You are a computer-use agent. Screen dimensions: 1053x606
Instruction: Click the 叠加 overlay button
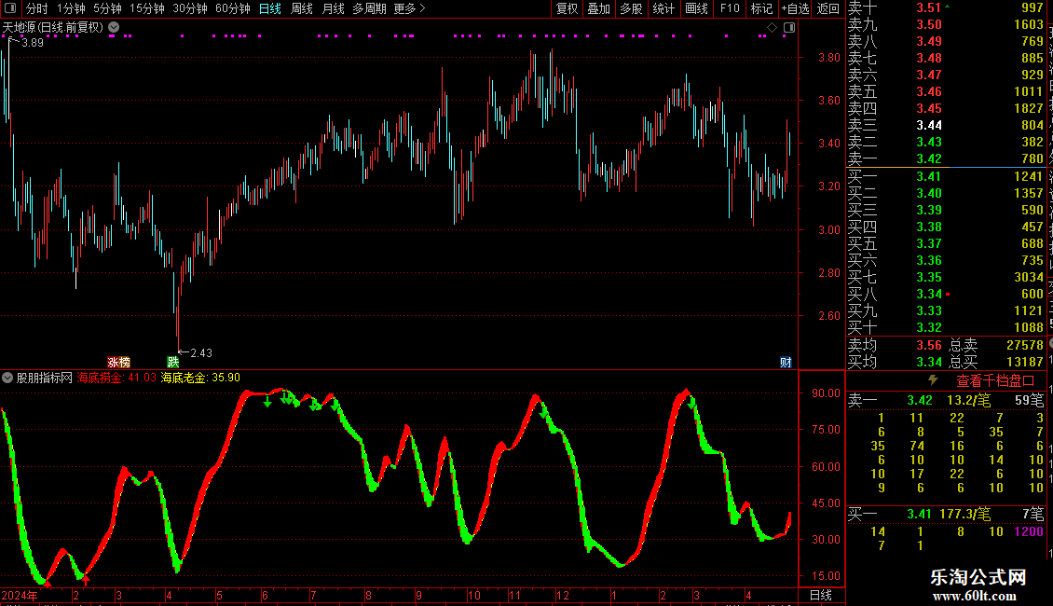pyautogui.click(x=599, y=8)
